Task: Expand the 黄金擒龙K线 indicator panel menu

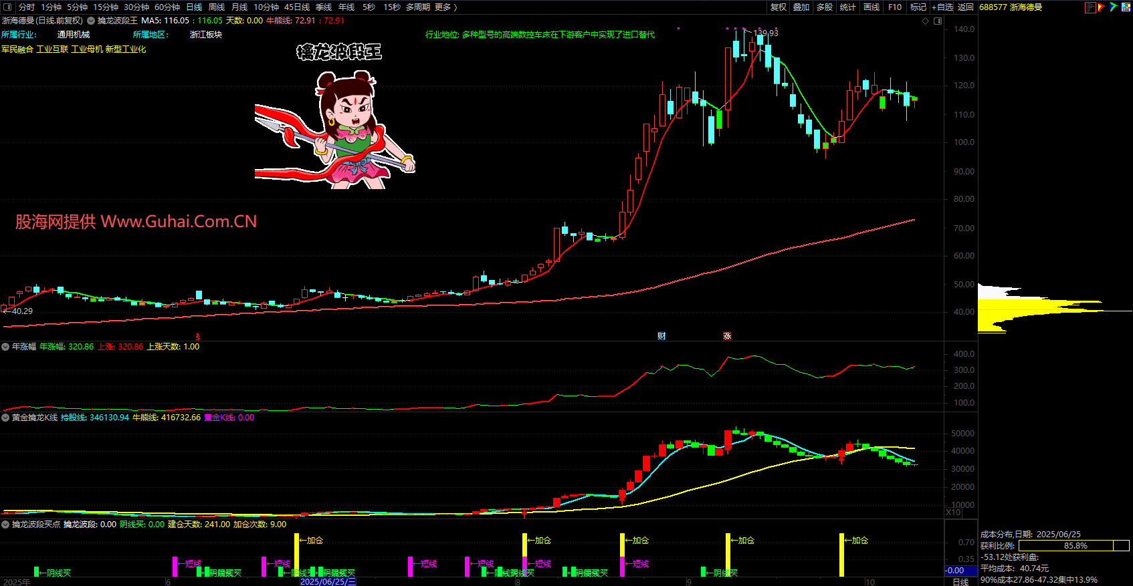Action: pyautogui.click(x=5, y=418)
